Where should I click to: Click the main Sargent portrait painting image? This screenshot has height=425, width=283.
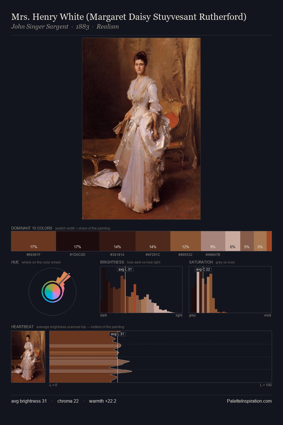(141, 129)
